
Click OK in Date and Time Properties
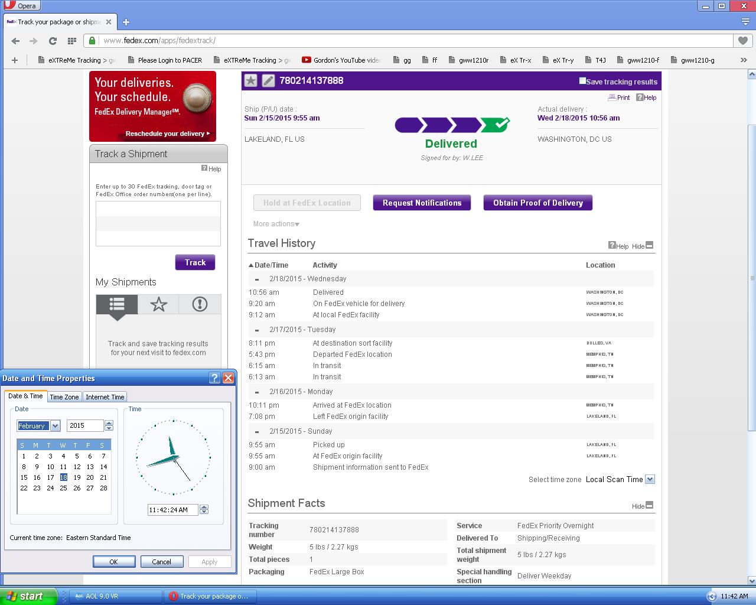click(x=114, y=561)
